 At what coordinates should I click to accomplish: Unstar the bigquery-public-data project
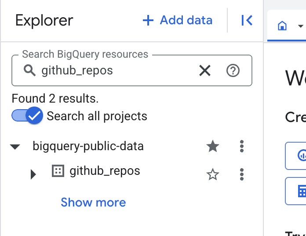coord(213,146)
